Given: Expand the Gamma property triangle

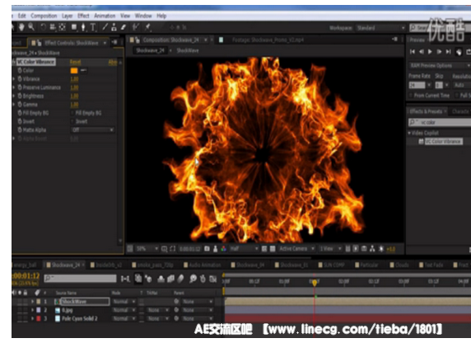Looking at the screenshot, I should pyautogui.click(x=13, y=105).
